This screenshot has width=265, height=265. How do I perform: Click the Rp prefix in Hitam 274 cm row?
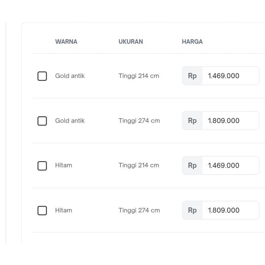192,210
